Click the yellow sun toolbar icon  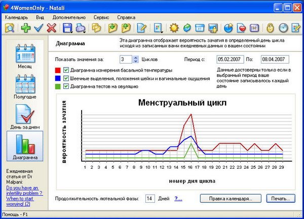point(174,28)
